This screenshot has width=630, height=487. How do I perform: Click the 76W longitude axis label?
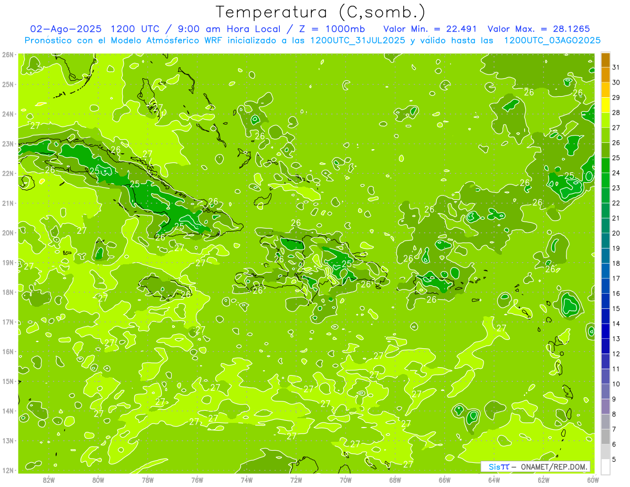[x=197, y=480]
